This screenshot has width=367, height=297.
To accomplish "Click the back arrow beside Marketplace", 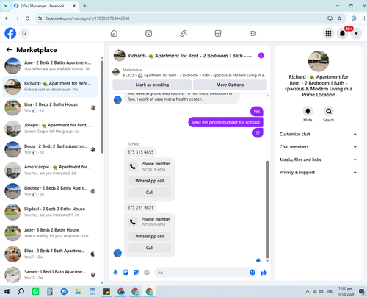I will pyautogui.click(x=9, y=50).
